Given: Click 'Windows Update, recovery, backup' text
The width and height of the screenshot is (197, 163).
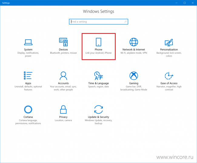Looking at the screenshot, I should coord(98,122).
